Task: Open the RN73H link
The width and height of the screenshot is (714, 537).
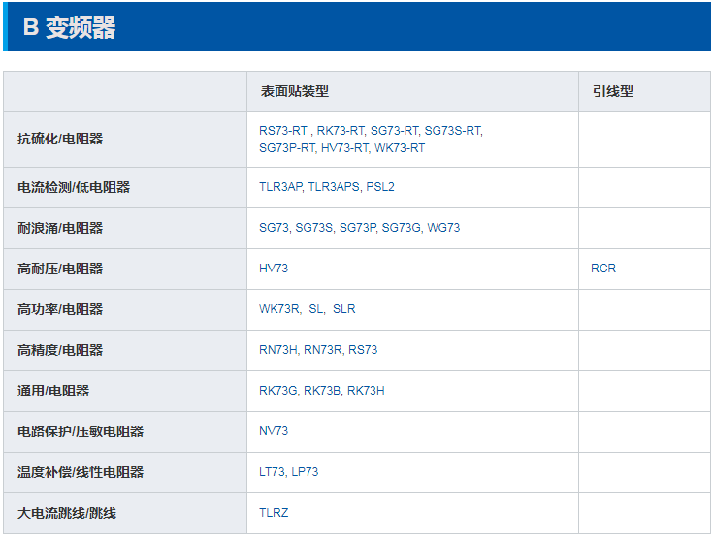Action: pos(277,350)
